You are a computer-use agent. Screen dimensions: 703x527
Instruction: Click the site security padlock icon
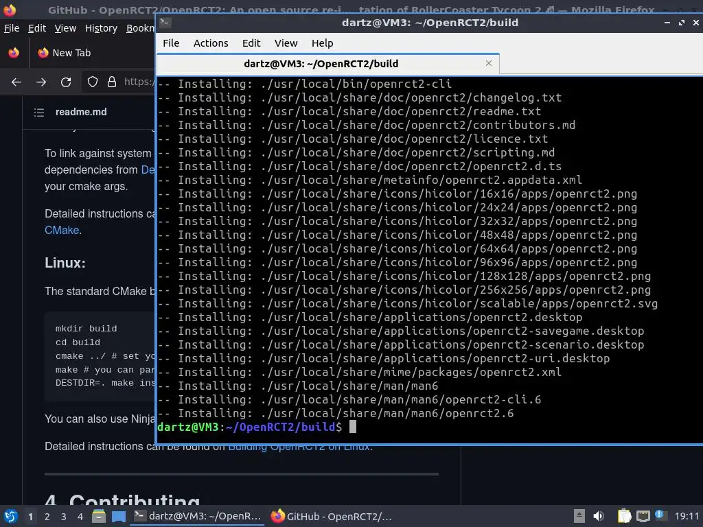[x=112, y=82]
